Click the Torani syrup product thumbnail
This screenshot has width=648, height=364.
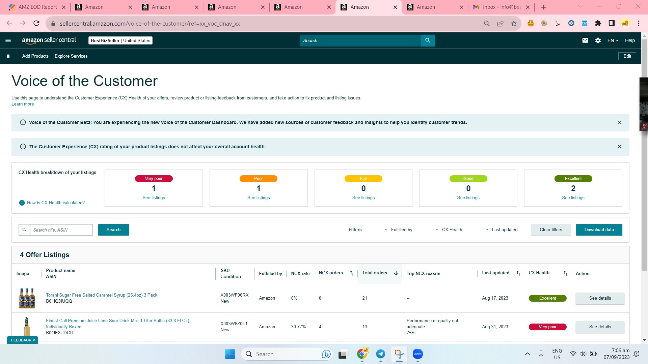tap(27, 298)
